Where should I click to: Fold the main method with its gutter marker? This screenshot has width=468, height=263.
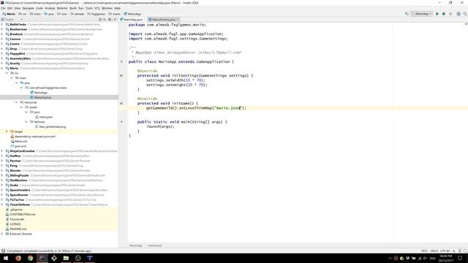(x=121, y=122)
